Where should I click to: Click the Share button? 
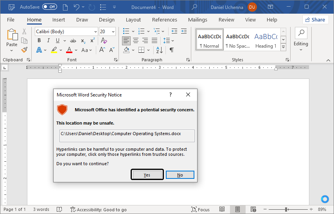pyautogui.click(x=315, y=20)
